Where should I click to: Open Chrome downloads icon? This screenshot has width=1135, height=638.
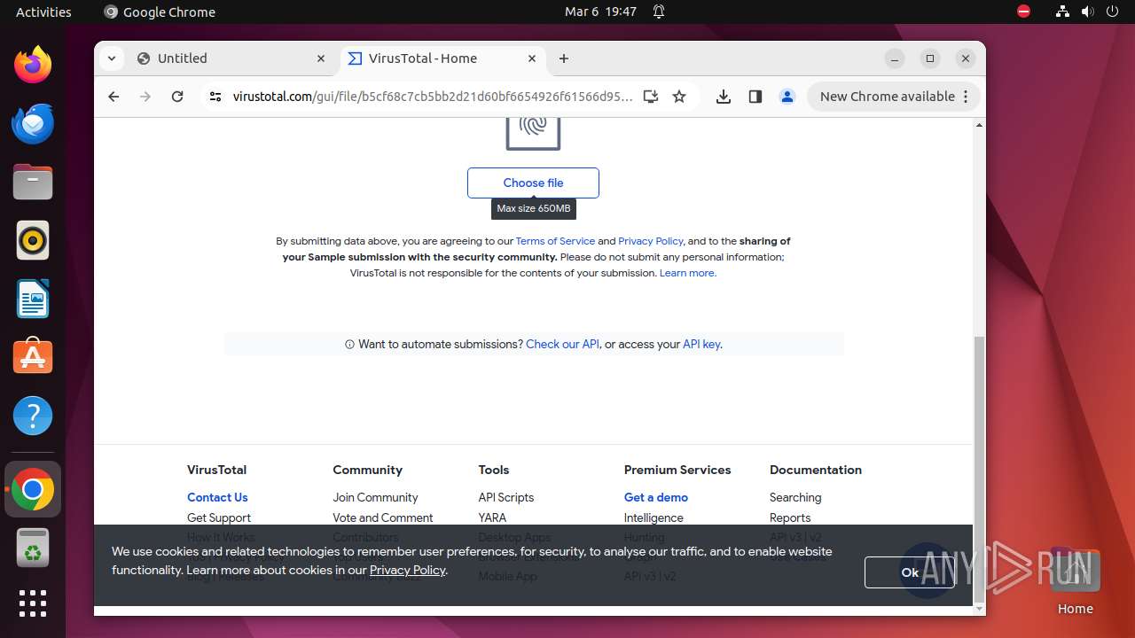click(724, 97)
